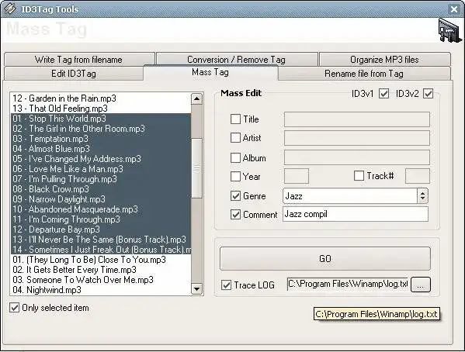Select '06 - Love Me Like a Man.mp3'

[x=101, y=169]
